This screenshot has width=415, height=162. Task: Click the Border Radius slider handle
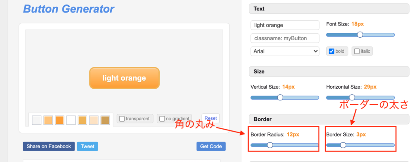pyautogui.click(x=270, y=145)
